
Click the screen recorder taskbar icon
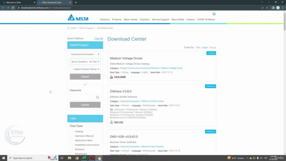tap(92, 158)
